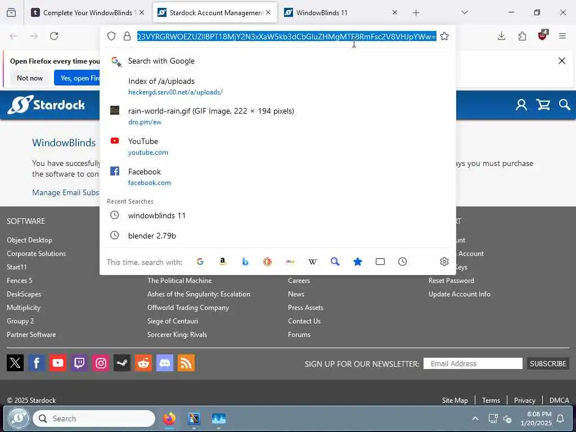Select Facebook suggestion in dropdown
Viewport: 576px width, 432px height.
coord(278,177)
